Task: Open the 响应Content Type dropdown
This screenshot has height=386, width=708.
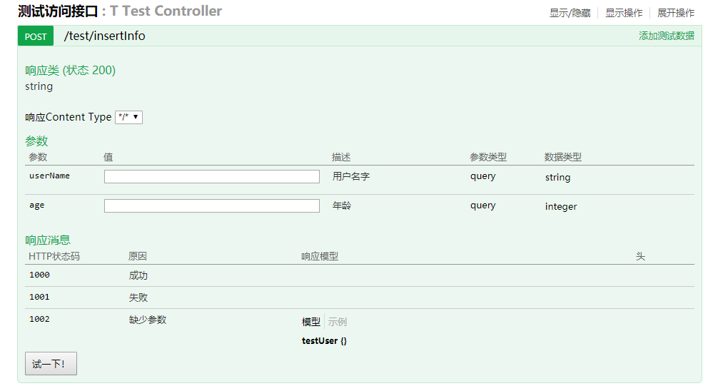Action: pyautogui.click(x=128, y=117)
